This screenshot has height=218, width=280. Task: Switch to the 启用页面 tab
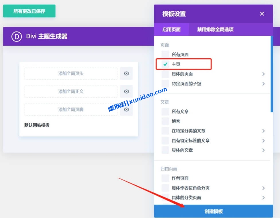[x=171, y=29]
